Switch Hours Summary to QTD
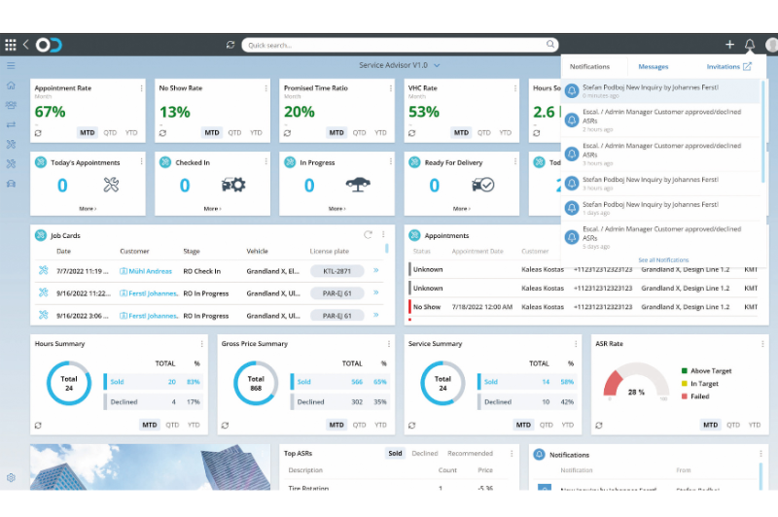This screenshot has height=517, width=778. pos(172,425)
